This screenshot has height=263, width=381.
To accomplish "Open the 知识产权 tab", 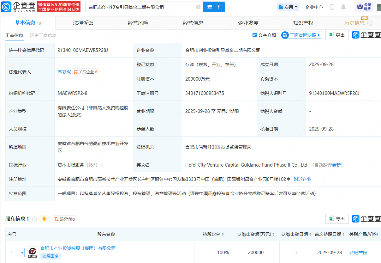I will point(303,23).
